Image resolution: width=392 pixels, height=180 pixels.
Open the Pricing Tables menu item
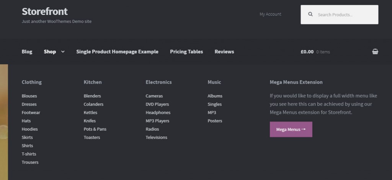[x=186, y=52]
